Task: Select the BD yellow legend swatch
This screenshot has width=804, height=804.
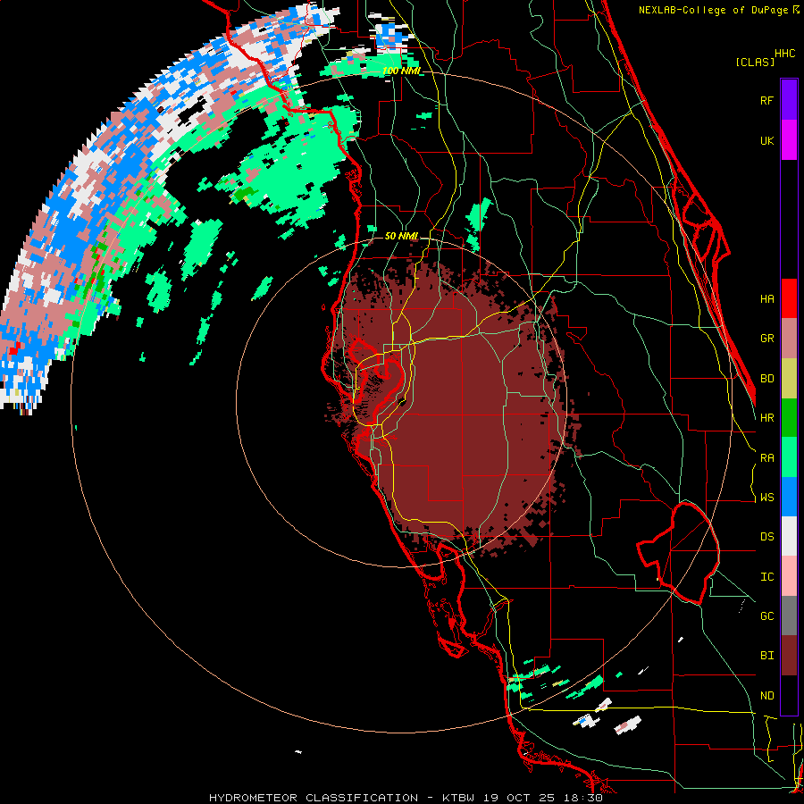Action: coord(789,379)
